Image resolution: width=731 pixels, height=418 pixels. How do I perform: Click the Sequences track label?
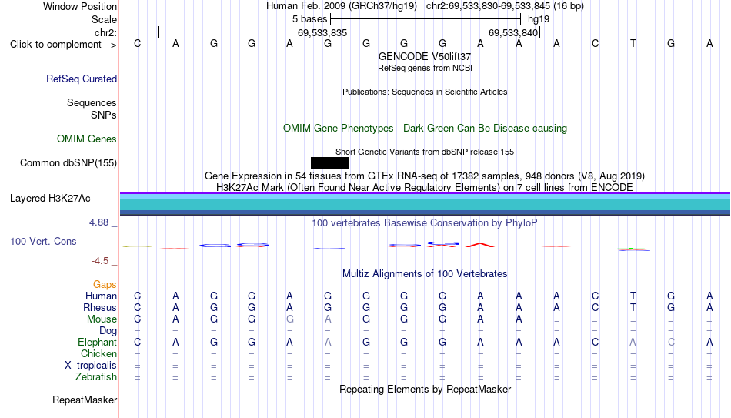click(x=92, y=102)
